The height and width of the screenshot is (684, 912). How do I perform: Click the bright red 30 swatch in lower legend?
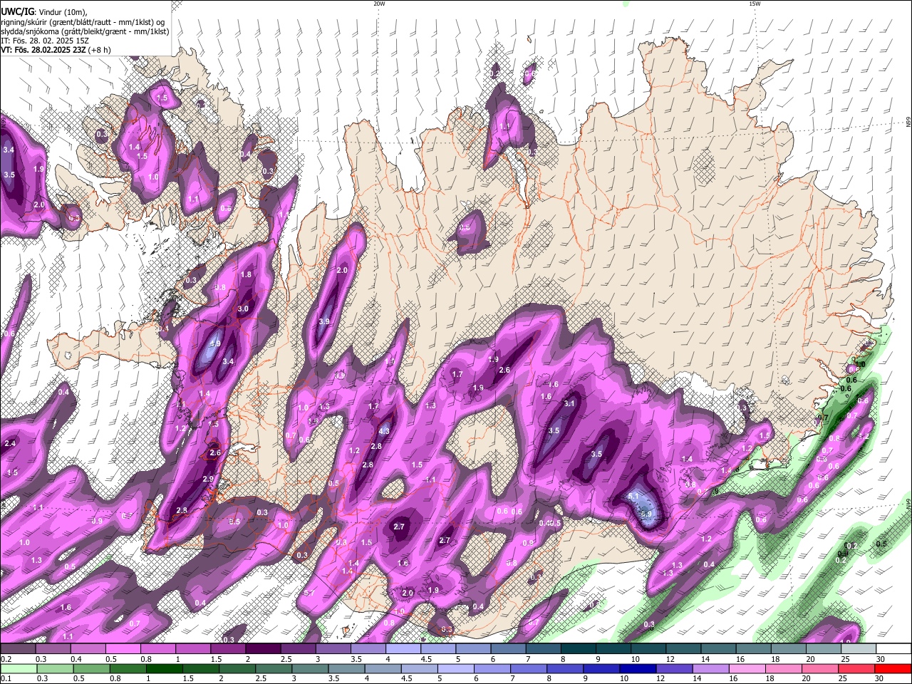893,668
